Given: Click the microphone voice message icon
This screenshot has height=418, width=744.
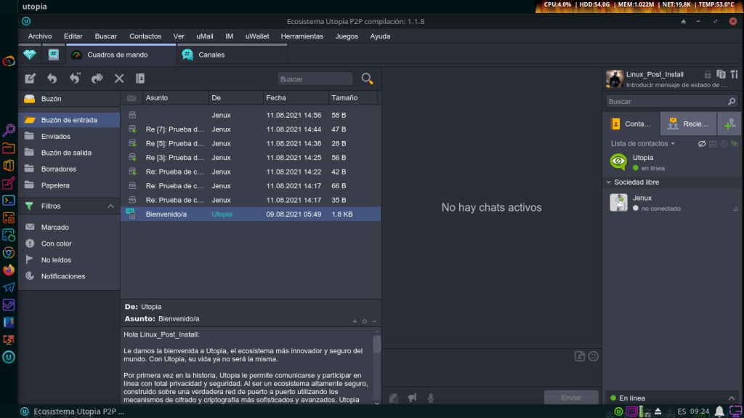Looking at the screenshot, I should click(431, 398).
